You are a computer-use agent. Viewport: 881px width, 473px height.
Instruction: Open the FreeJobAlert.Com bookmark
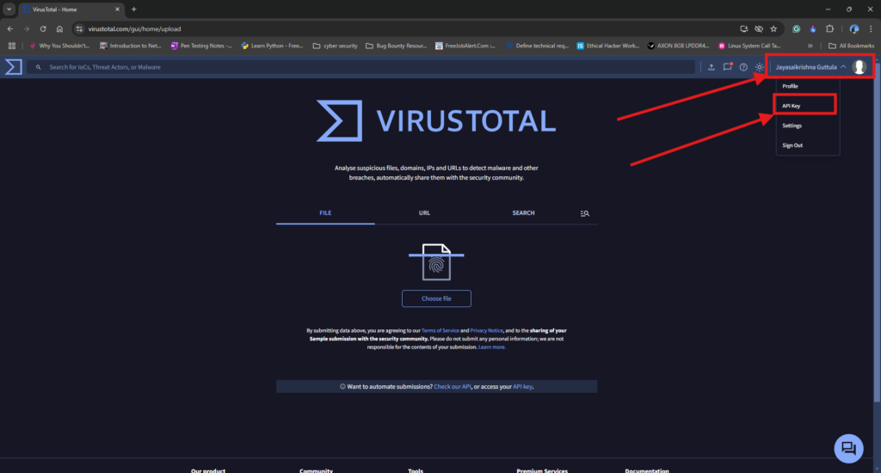[x=465, y=46]
